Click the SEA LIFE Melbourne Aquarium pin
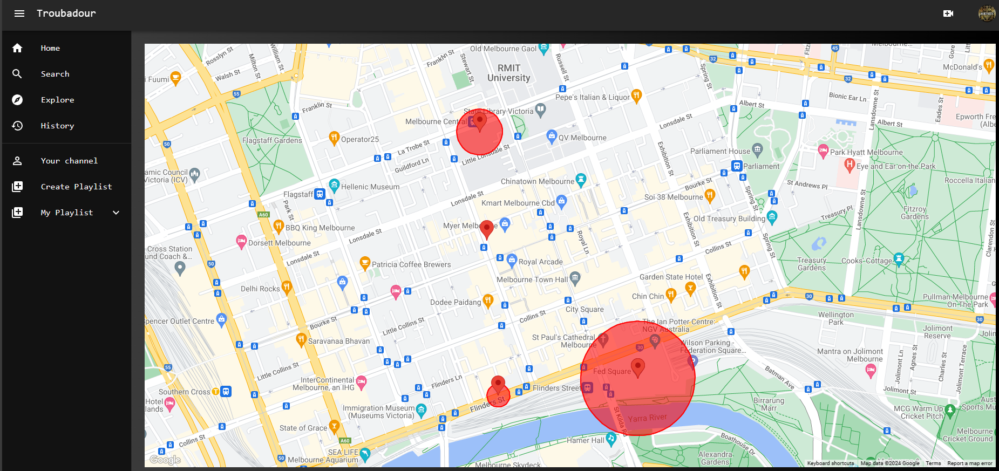 pyautogui.click(x=365, y=455)
